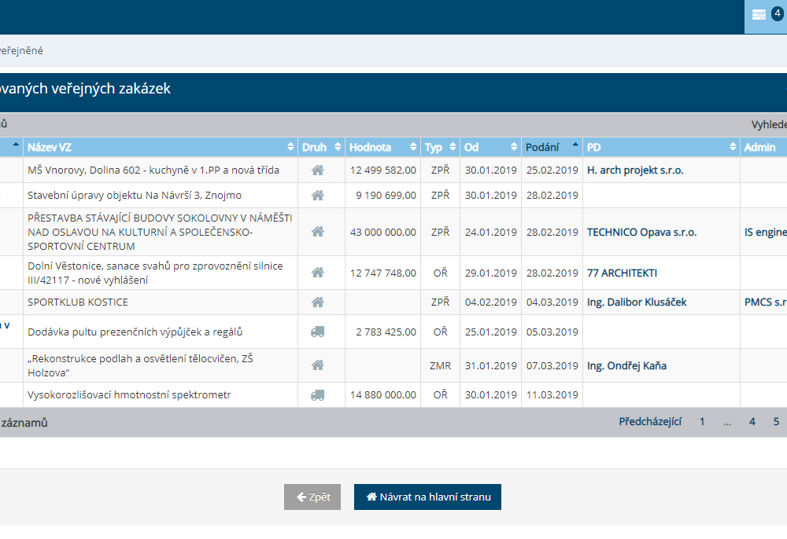The height and width of the screenshot is (539, 787).
Task: Open H. arch projekt s.r.o. link
Action: pos(635,170)
